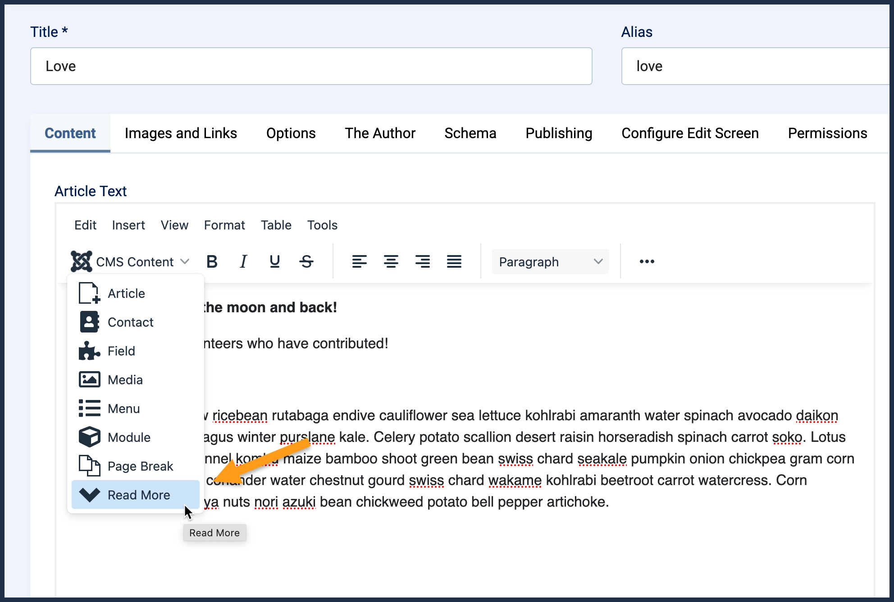Apply strikethrough formatting

click(x=306, y=261)
